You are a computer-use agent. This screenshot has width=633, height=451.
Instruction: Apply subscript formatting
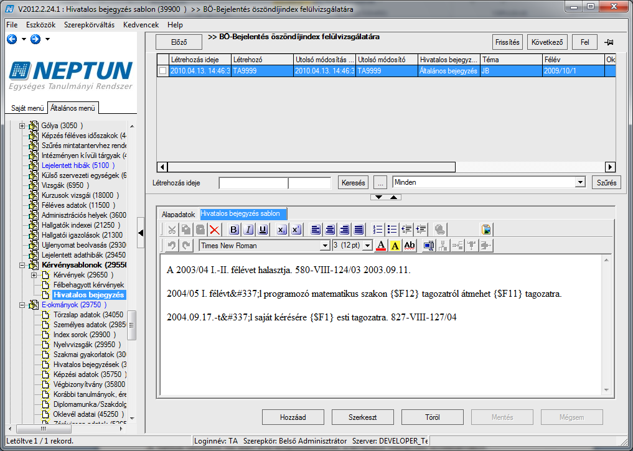(x=282, y=230)
